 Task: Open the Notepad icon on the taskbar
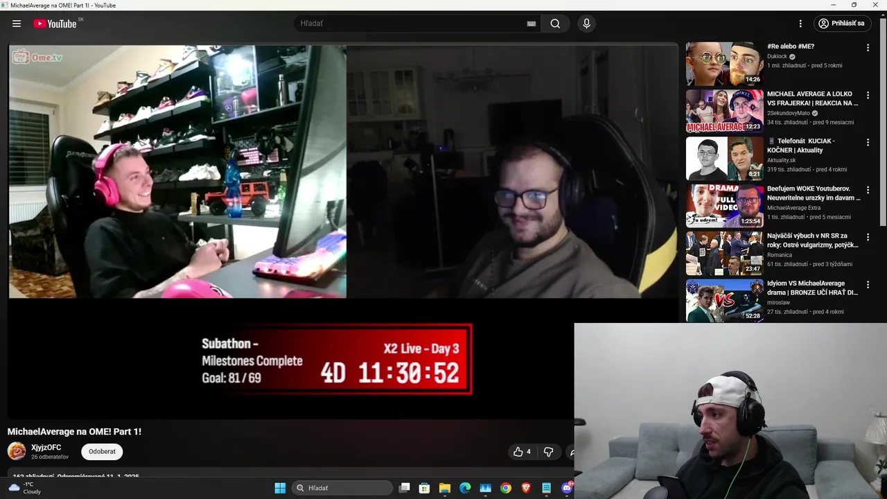click(x=546, y=488)
